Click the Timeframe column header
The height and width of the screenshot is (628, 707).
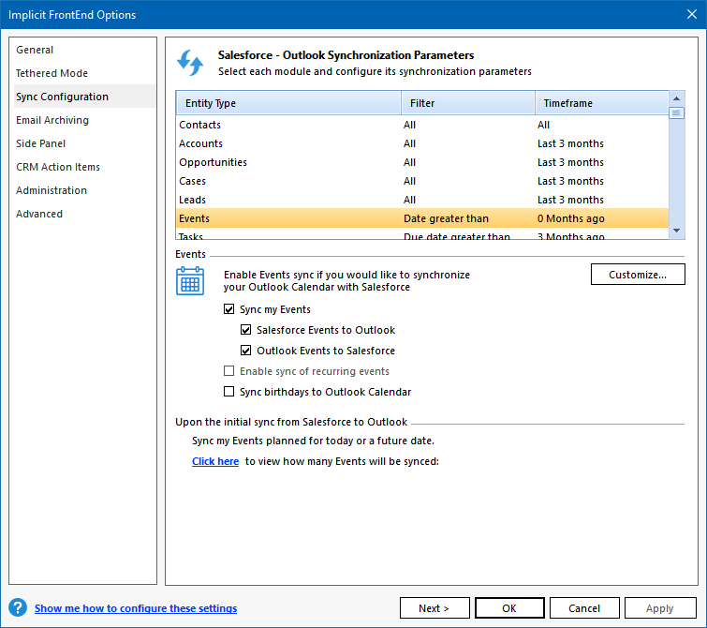point(599,103)
